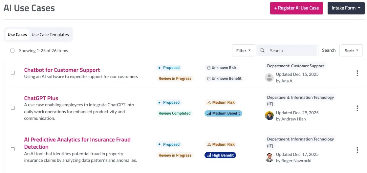Open the Filter dropdown
The image size is (367, 173).
(244, 51)
